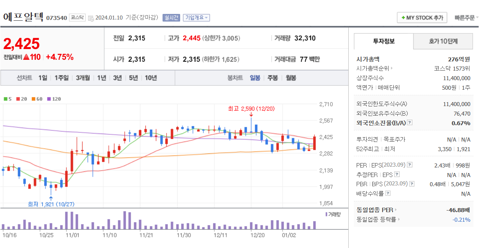This screenshot has width=479, height=248.
Task: Open the 기업개요 dropdown
Action: pos(196,18)
